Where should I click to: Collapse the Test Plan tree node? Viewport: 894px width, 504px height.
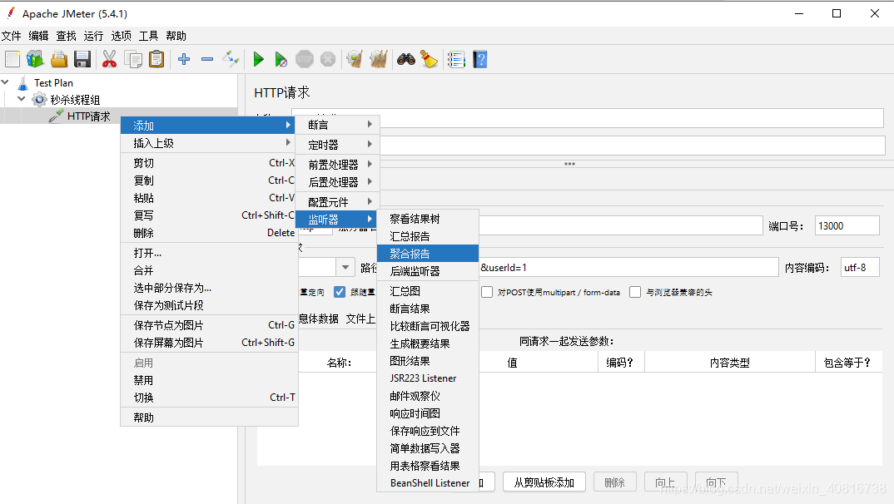point(5,82)
